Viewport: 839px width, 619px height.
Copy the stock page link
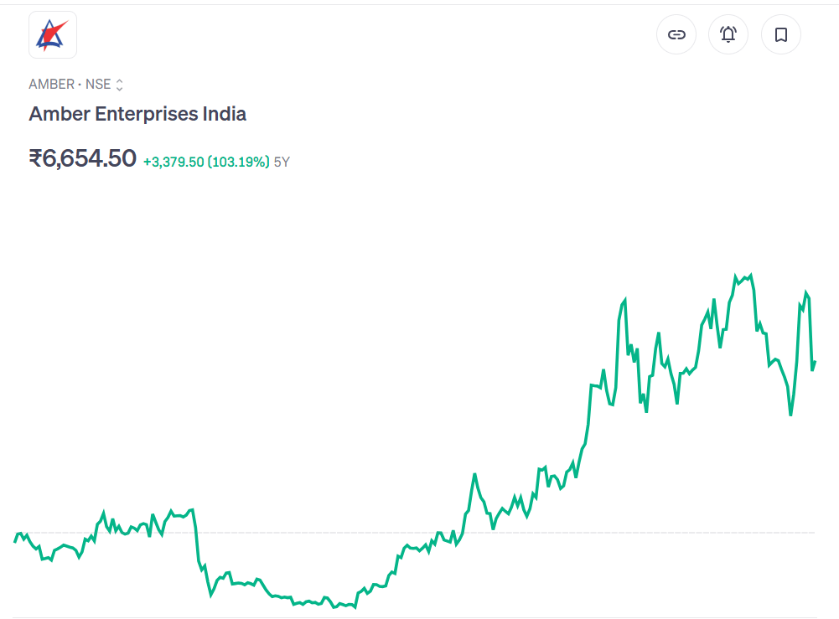coord(676,35)
